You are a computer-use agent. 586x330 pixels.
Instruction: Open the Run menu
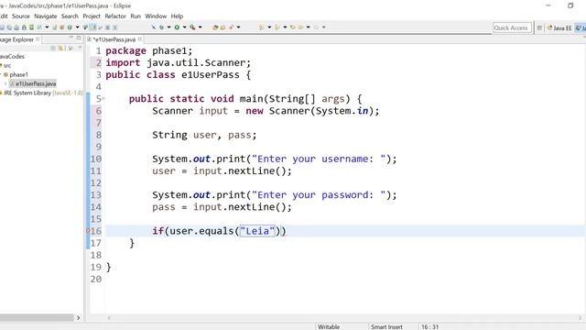click(x=136, y=16)
